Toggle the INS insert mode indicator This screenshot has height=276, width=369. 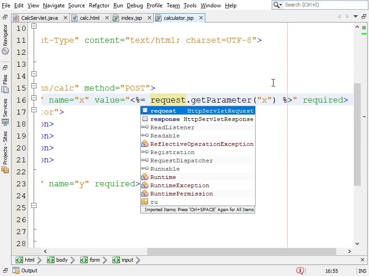(x=362, y=271)
